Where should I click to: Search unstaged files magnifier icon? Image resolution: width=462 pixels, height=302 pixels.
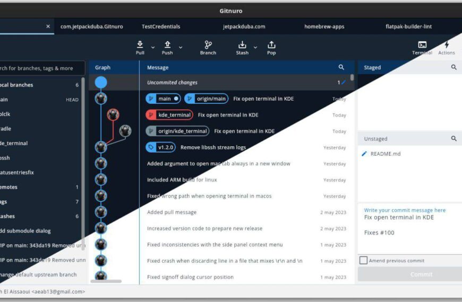(x=454, y=138)
